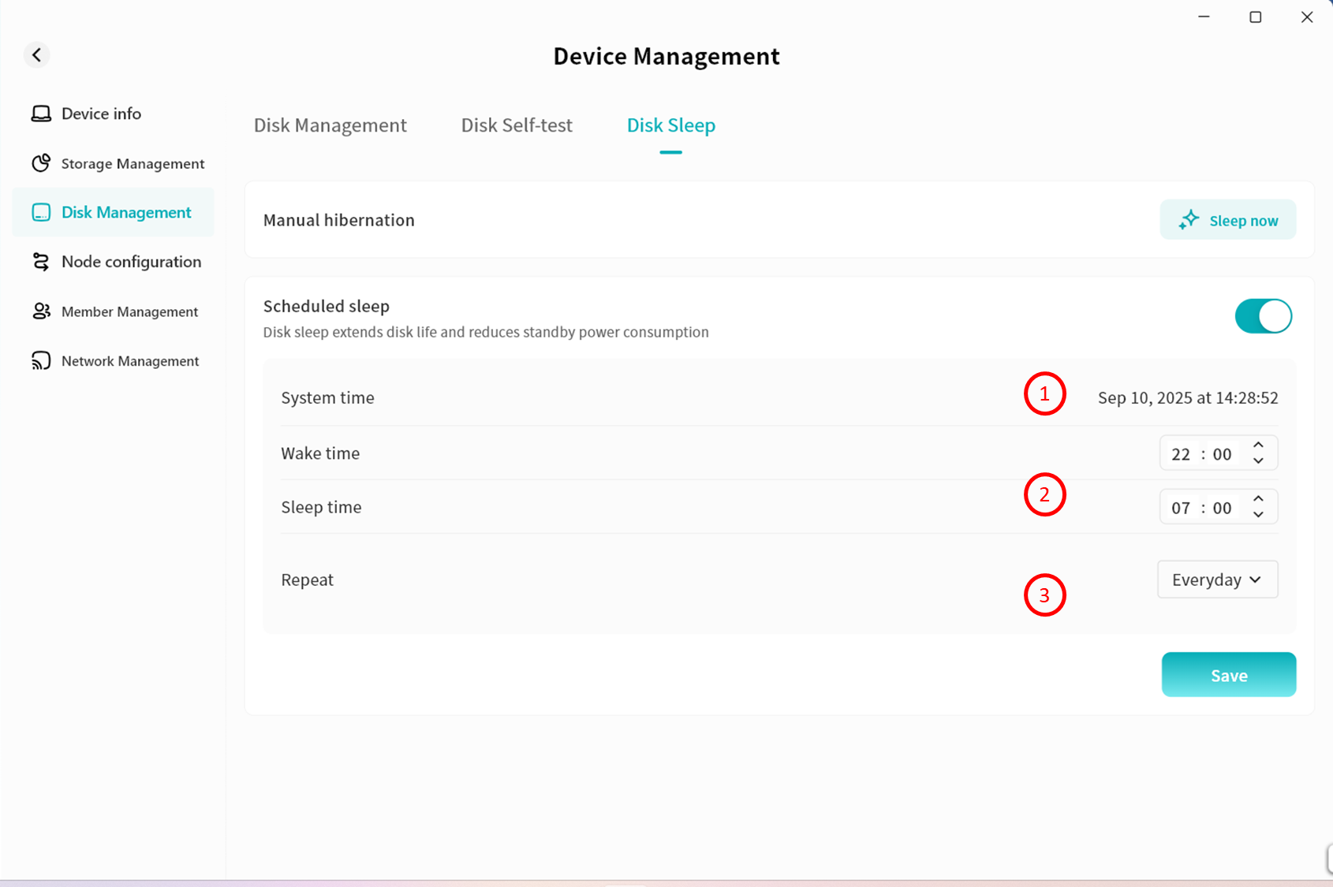1333x887 pixels.
Task: Increase Sleep time with up arrow
Action: click(x=1258, y=499)
